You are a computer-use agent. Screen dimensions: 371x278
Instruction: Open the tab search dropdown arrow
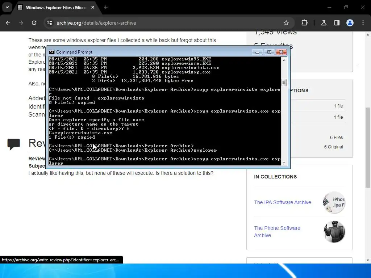[x=7, y=7]
